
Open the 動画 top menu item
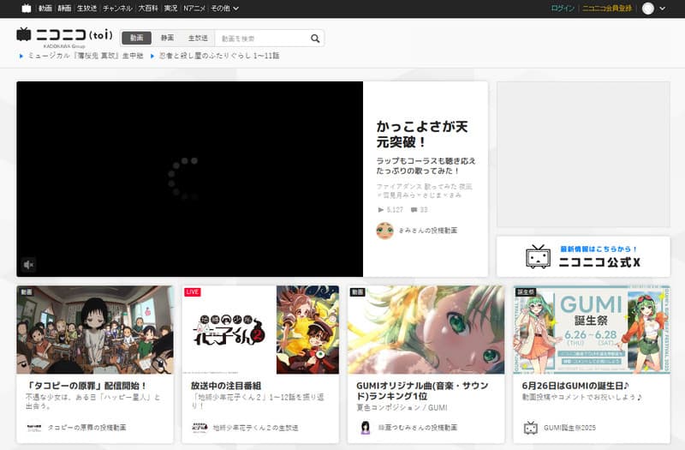point(45,9)
